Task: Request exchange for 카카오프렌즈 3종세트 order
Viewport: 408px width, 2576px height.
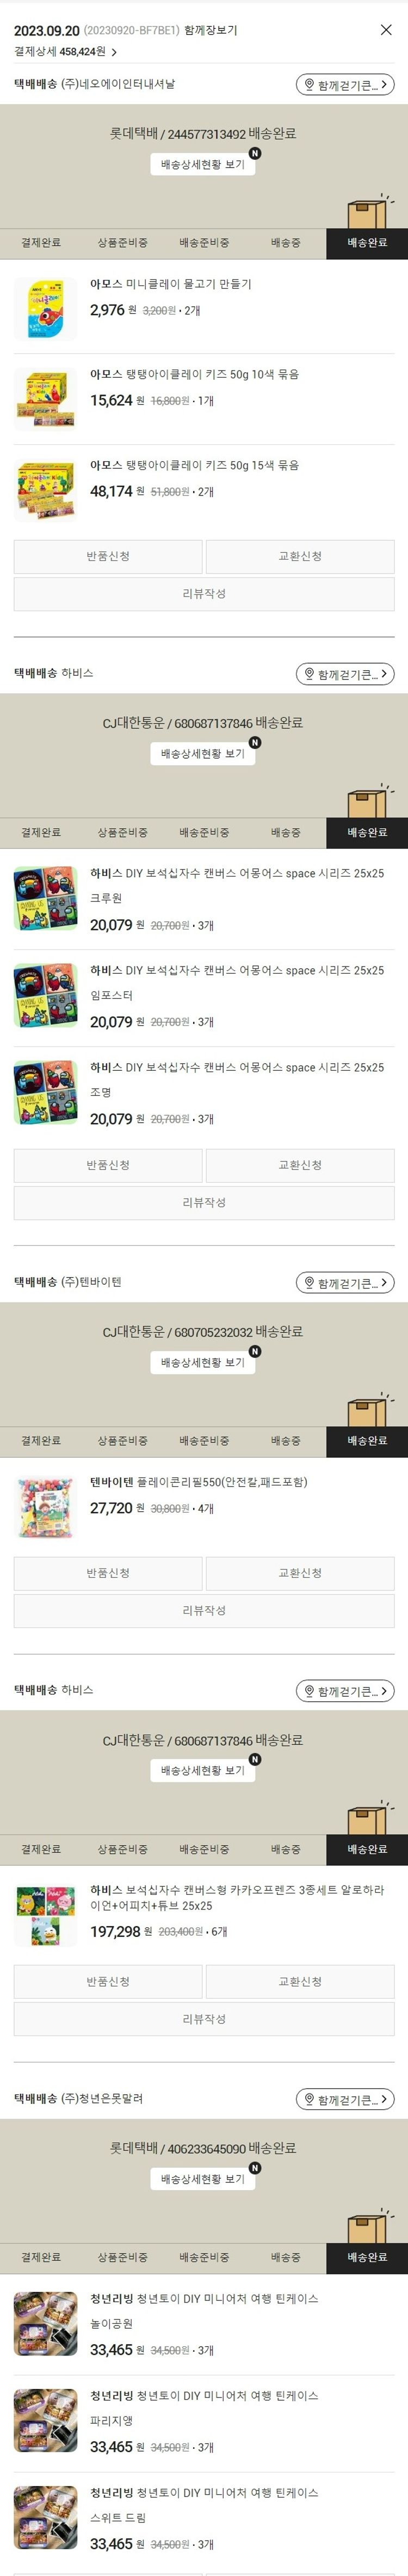Action: [300, 1981]
